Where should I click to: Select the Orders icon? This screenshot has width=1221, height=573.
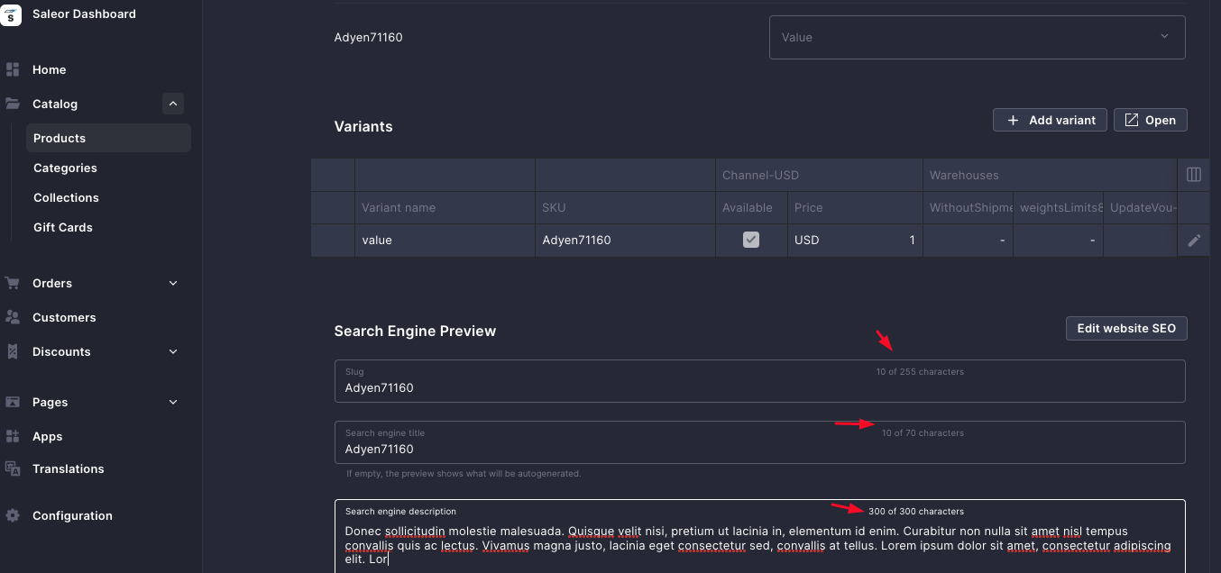tap(13, 283)
